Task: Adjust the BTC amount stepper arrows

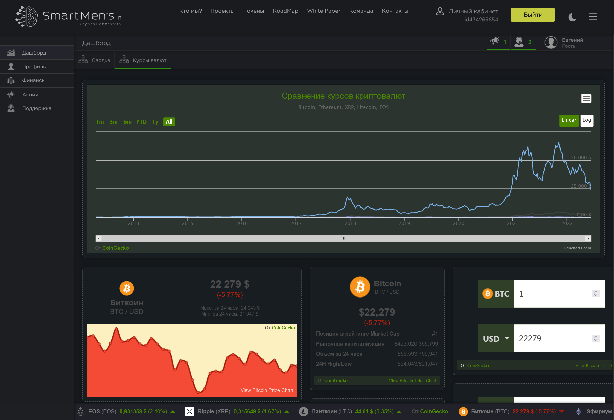Action: (595, 293)
